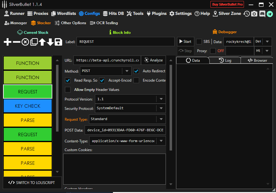
Task: Click the POST Data input field
Action: 125,130
